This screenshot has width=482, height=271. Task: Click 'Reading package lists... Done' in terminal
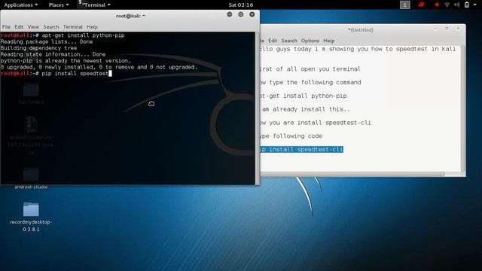[x=47, y=42]
